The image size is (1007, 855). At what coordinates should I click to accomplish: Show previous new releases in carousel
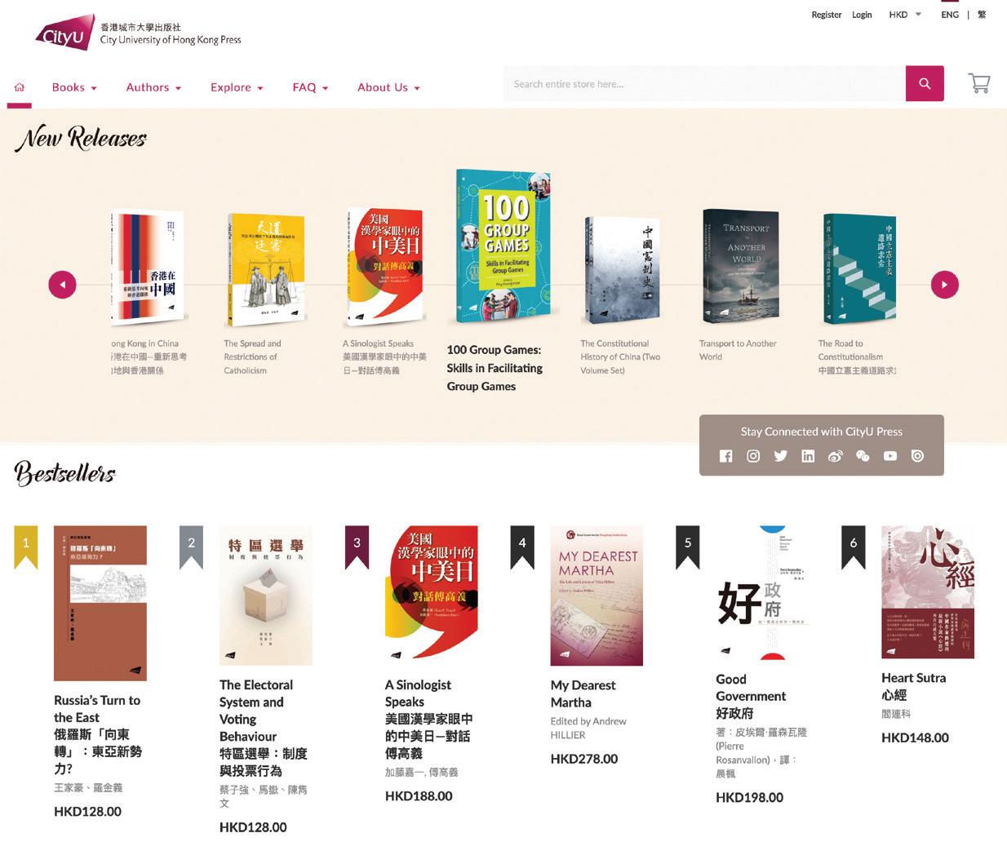[62, 285]
